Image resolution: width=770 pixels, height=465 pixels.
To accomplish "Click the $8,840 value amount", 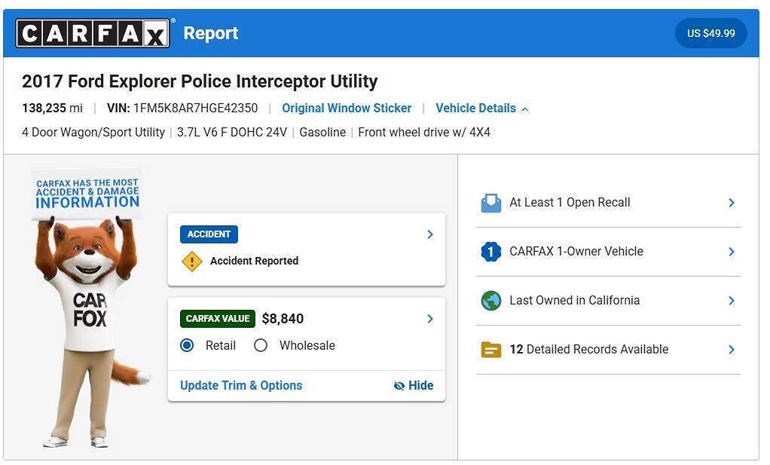I will click(x=283, y=319).
